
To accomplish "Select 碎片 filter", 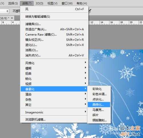I will coord(99,115).
